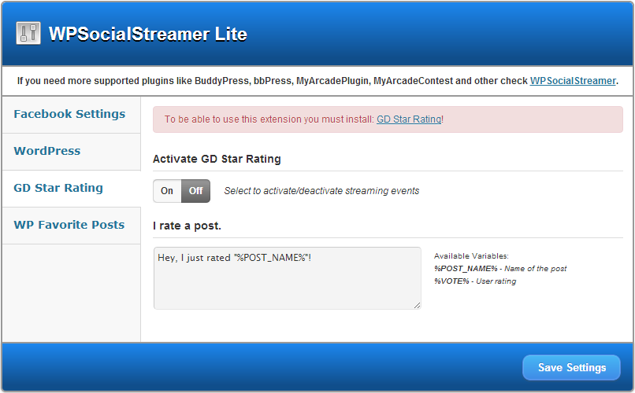Grab the textarea resize handle corner

pos(417,305)
